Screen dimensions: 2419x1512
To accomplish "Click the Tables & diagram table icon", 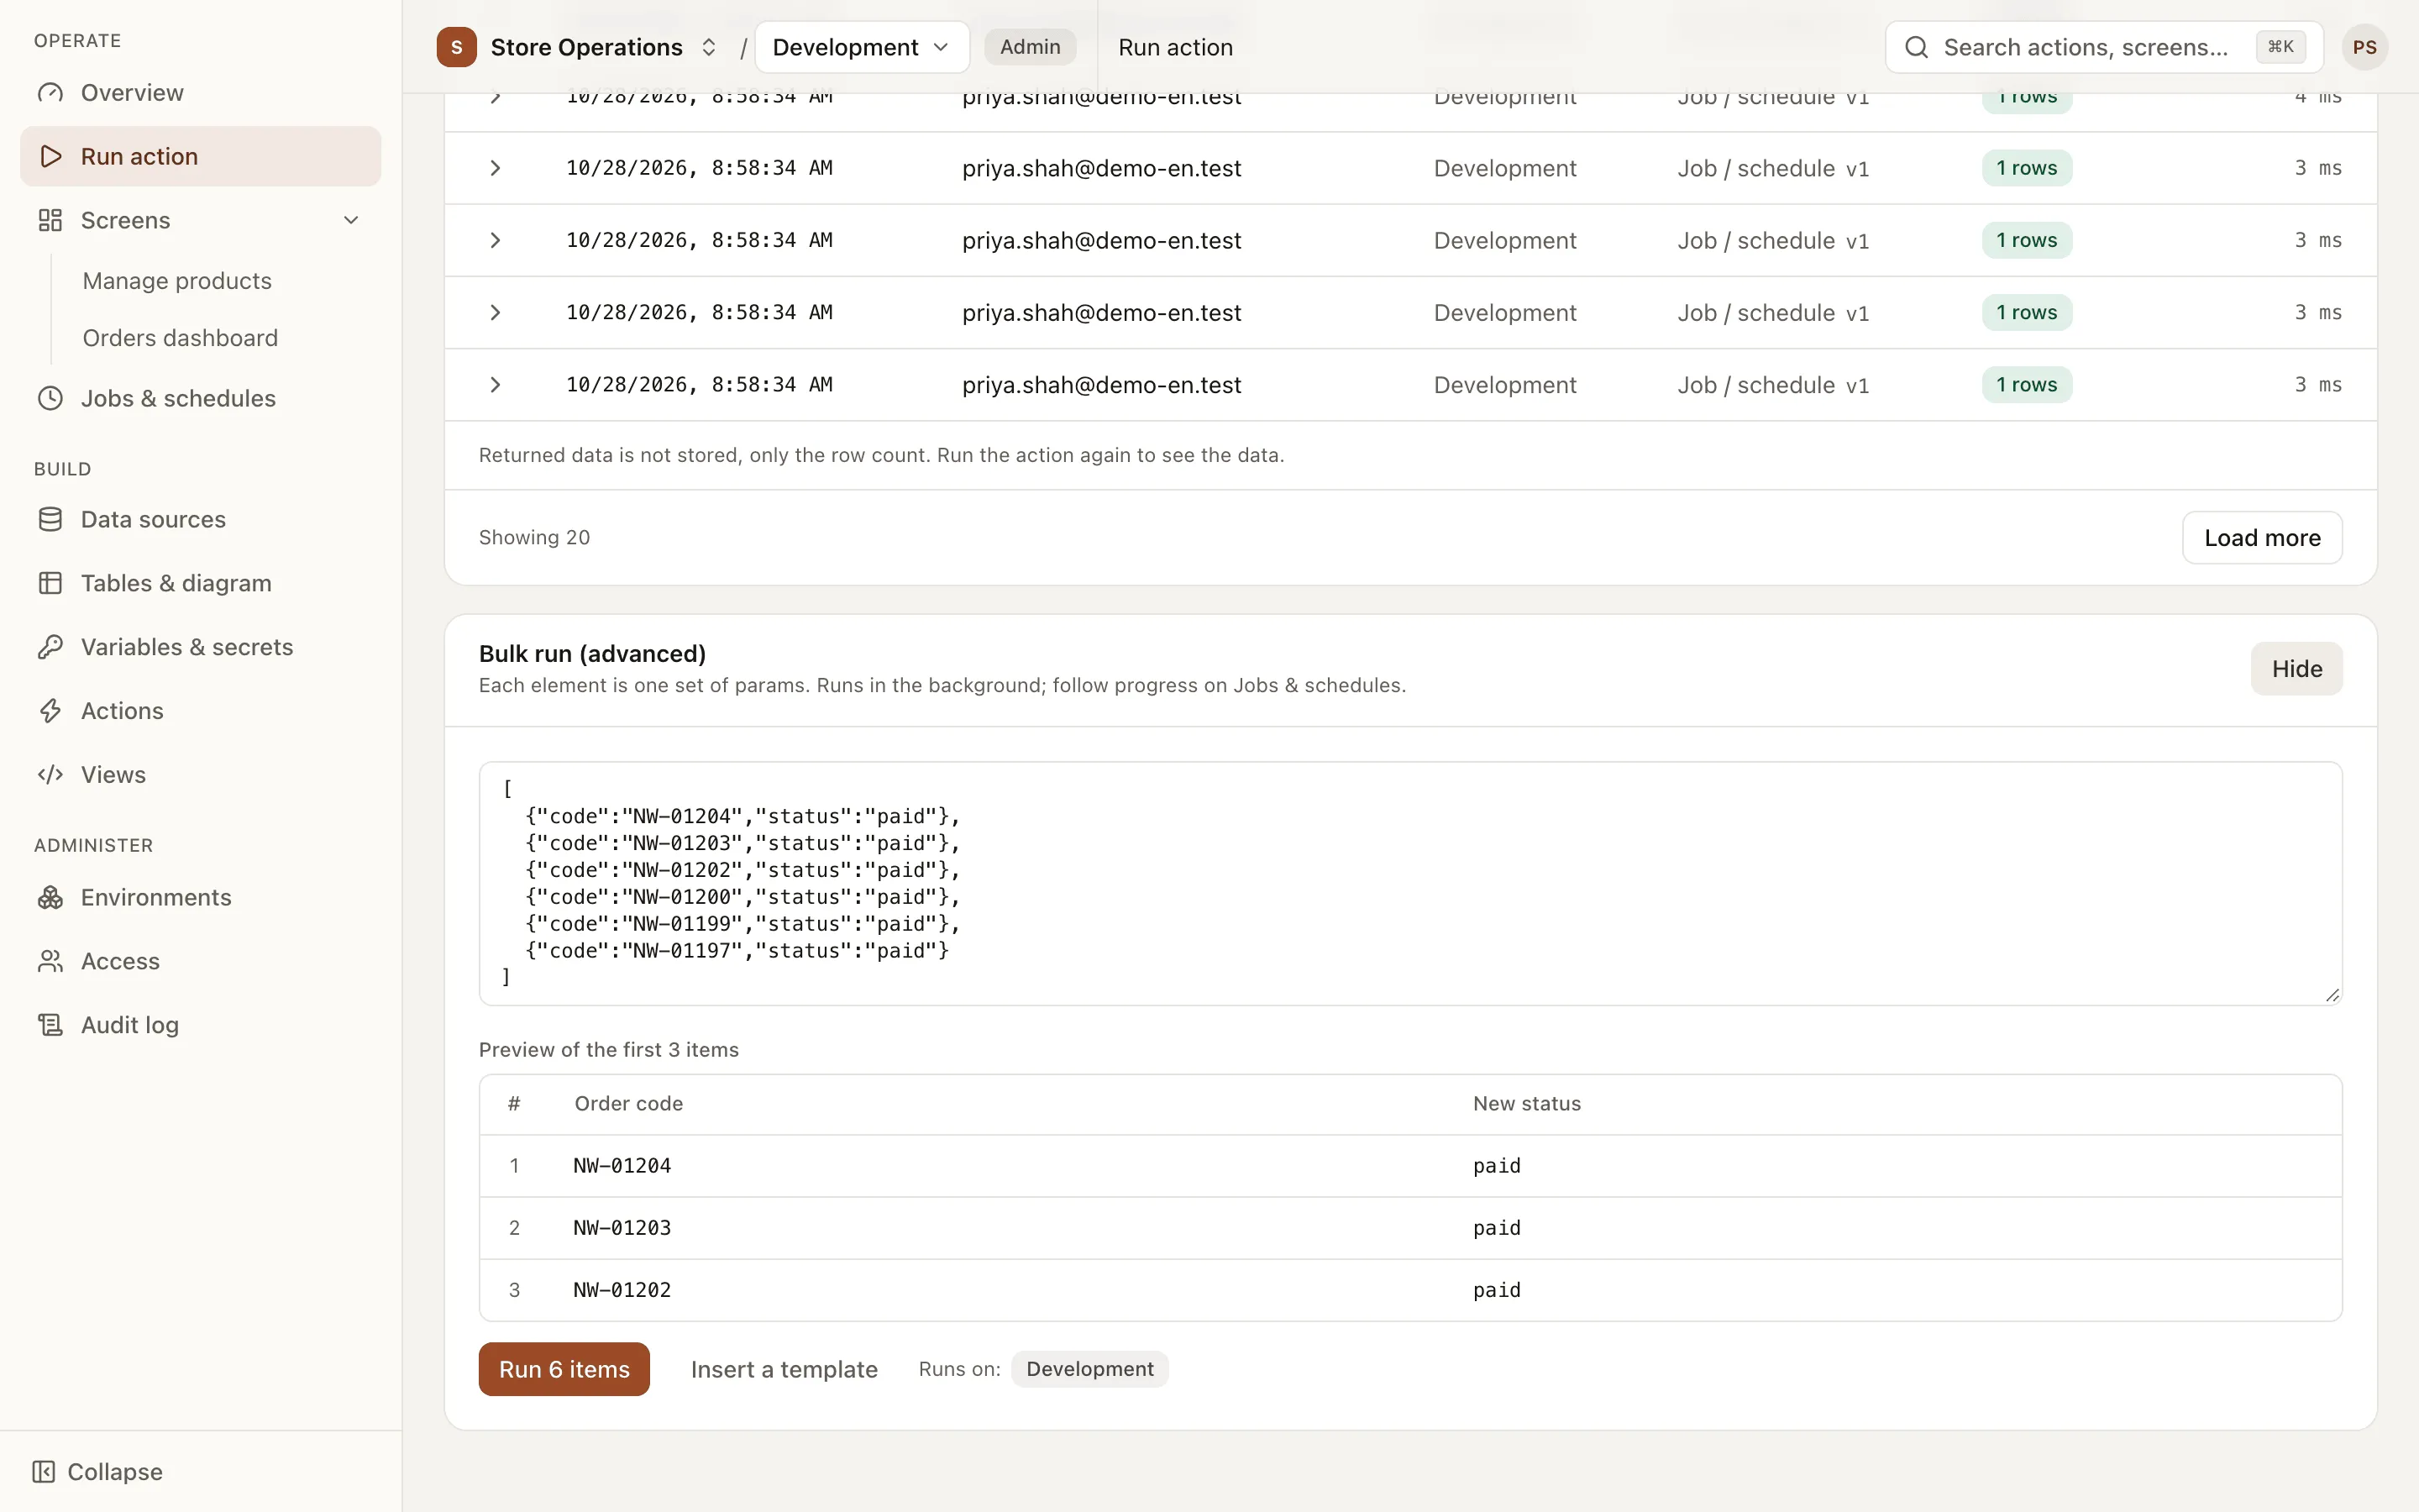I will [x=50, y=583].
